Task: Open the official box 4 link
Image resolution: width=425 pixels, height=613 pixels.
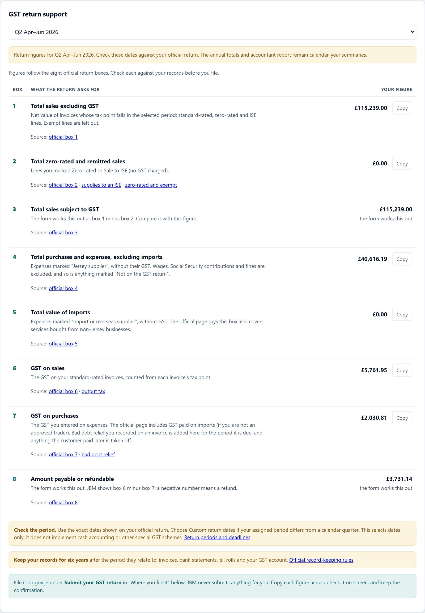Action: click(63, 288)
